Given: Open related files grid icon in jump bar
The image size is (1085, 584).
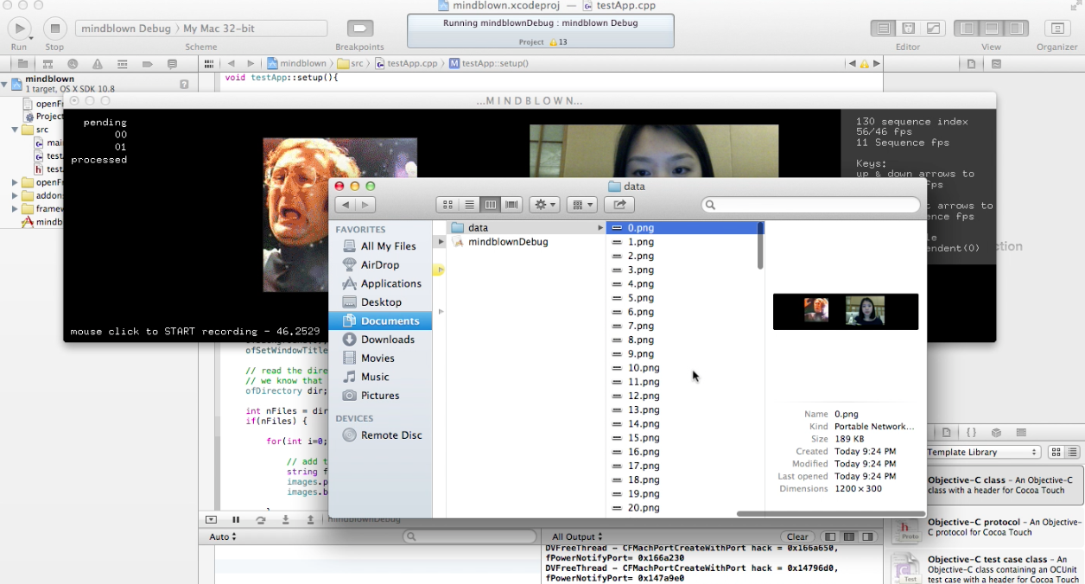Looking at the screenshot, I should tap(208, 64).
